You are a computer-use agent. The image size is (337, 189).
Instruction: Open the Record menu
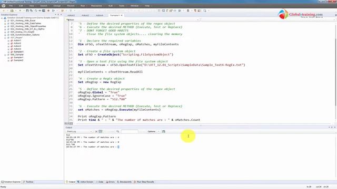coord(71,6)
